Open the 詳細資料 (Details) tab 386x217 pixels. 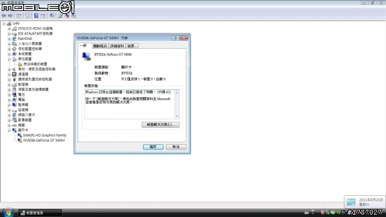coord(117,46)
